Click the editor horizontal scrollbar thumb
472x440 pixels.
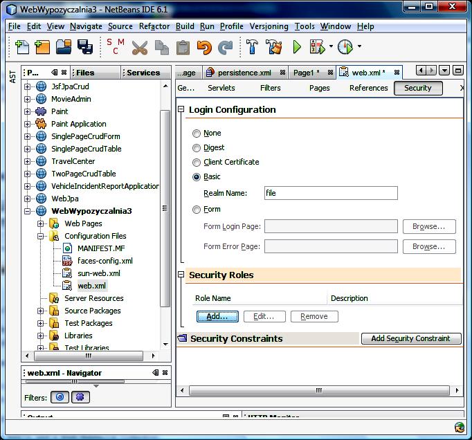[319, 390]
